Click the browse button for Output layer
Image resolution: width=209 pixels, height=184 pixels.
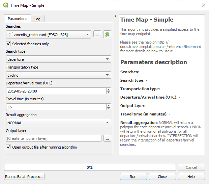tap(107, 138)
